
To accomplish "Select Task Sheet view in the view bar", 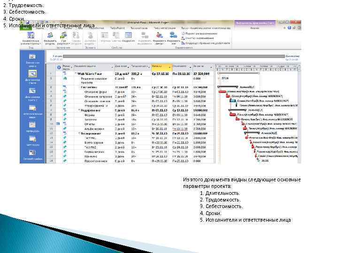I will coord(32,139).
